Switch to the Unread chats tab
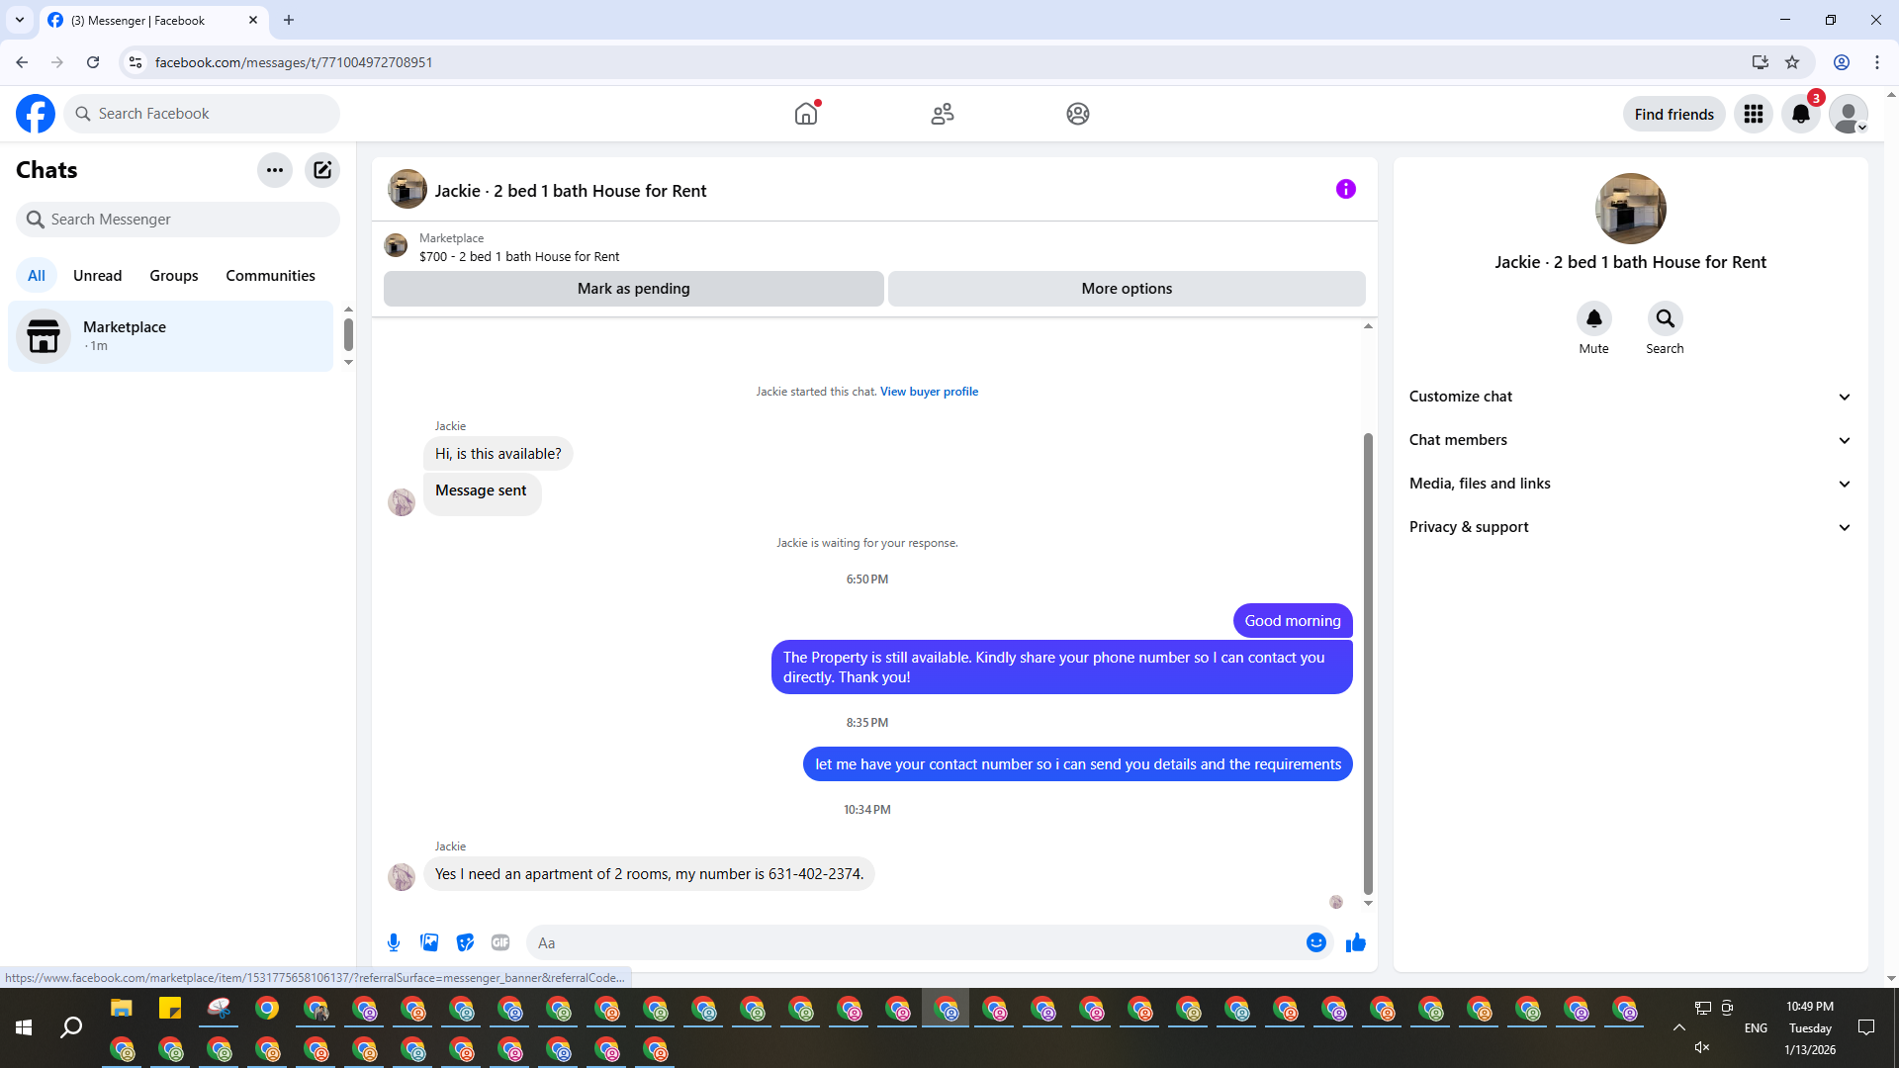 coord(97,276)
